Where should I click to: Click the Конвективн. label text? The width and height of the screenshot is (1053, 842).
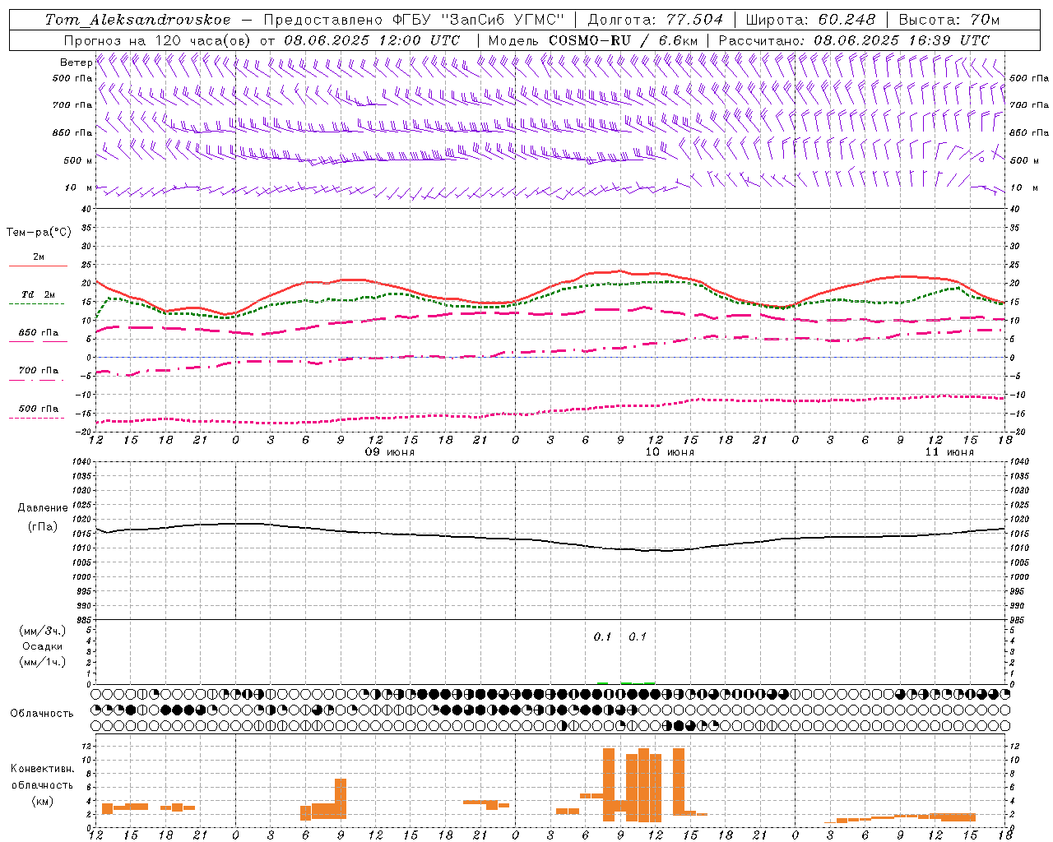click(x=42, y=769)
